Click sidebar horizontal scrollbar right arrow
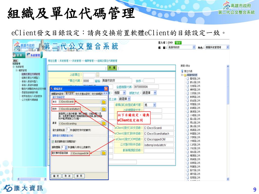259x194 pixels. coord(45,179)
